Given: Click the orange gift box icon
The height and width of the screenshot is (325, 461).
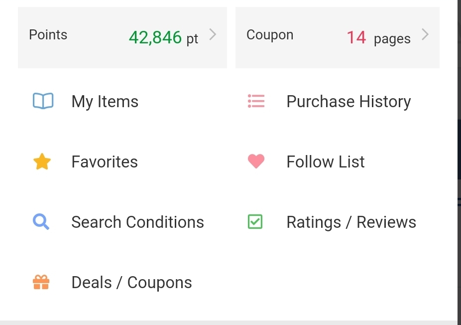Looking at the screenshot, I should pyautogui.click(x=41, y=282).
